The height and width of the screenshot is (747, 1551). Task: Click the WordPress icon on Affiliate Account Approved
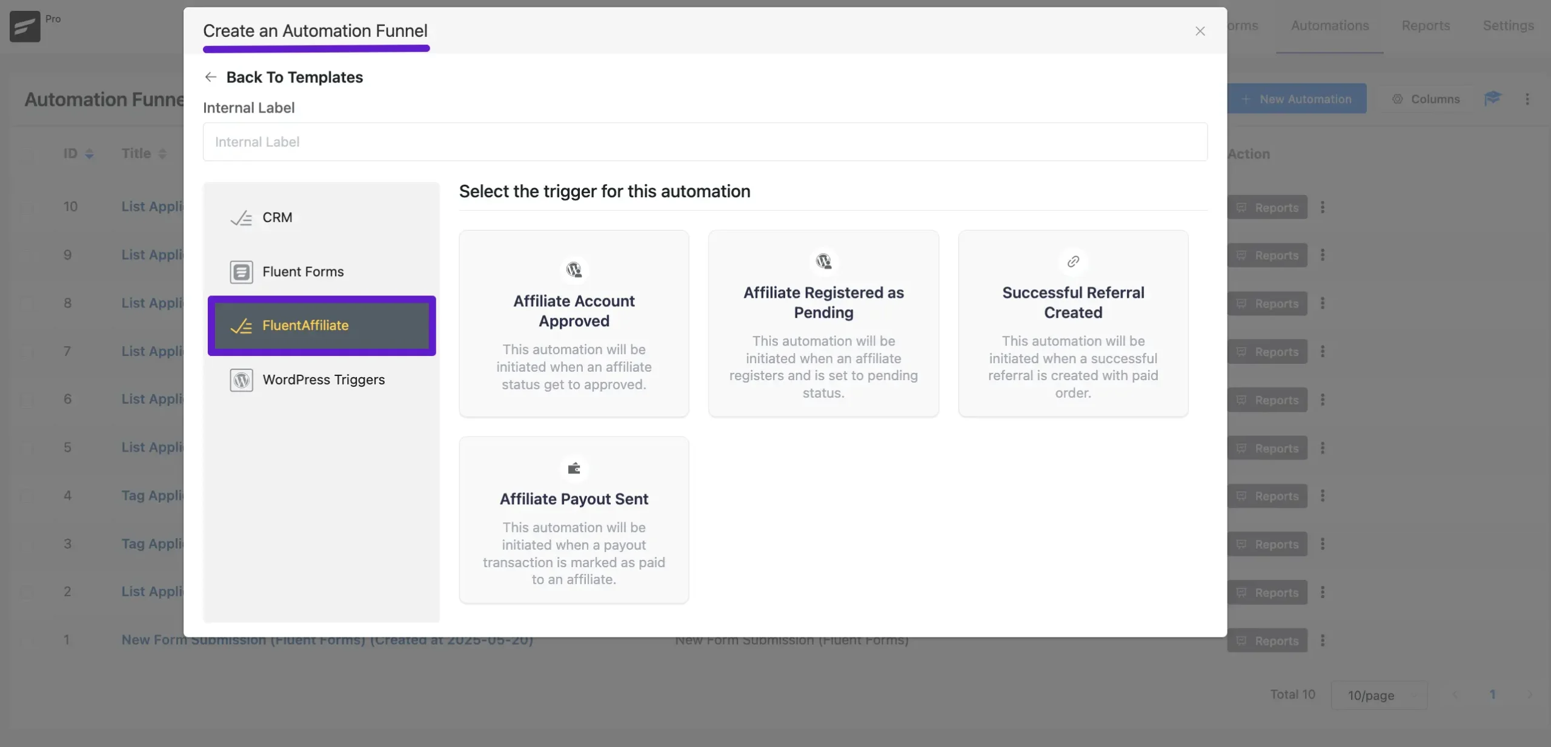574,269
